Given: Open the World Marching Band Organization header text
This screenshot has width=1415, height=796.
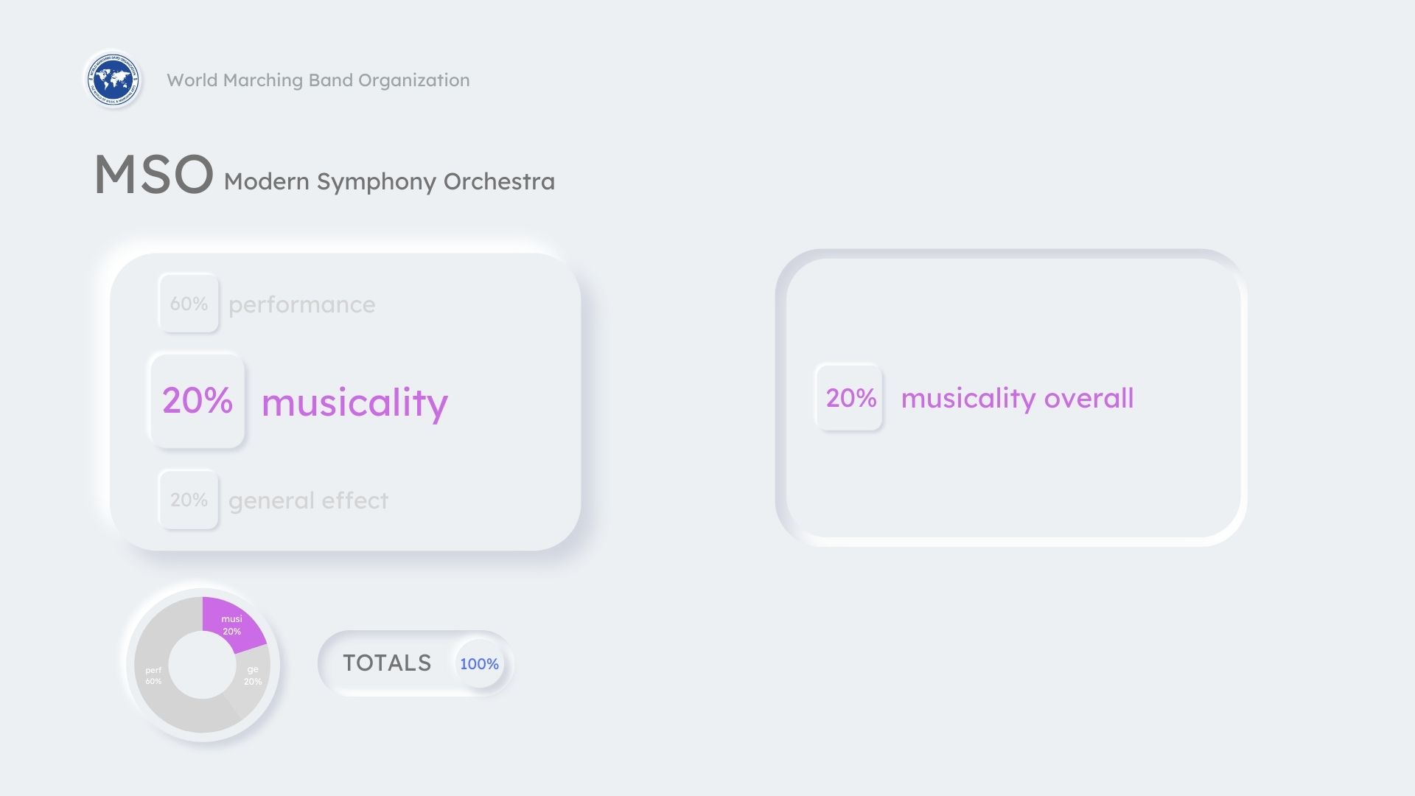Looking at the screenshot, I should (x=318, y=80).
